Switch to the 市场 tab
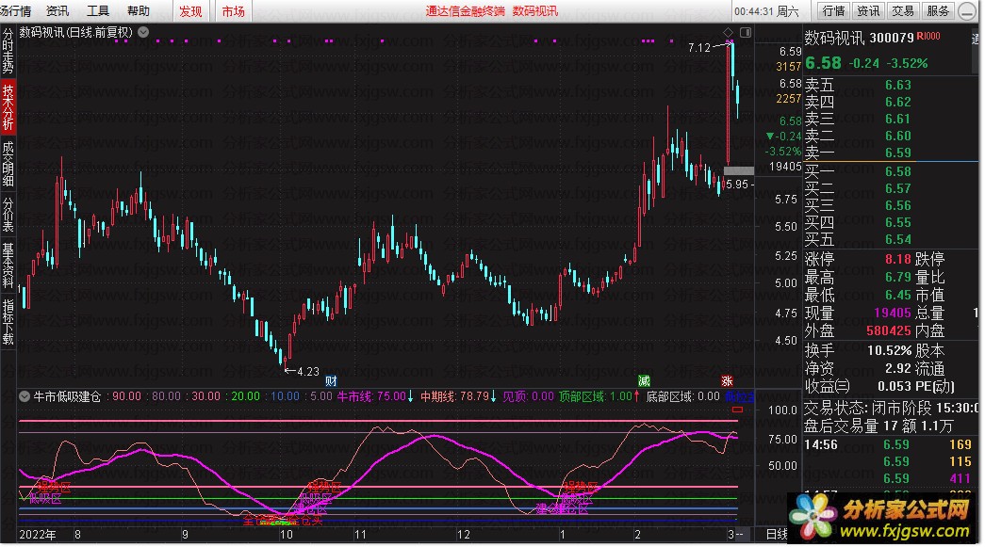 [x=233, y=11]
